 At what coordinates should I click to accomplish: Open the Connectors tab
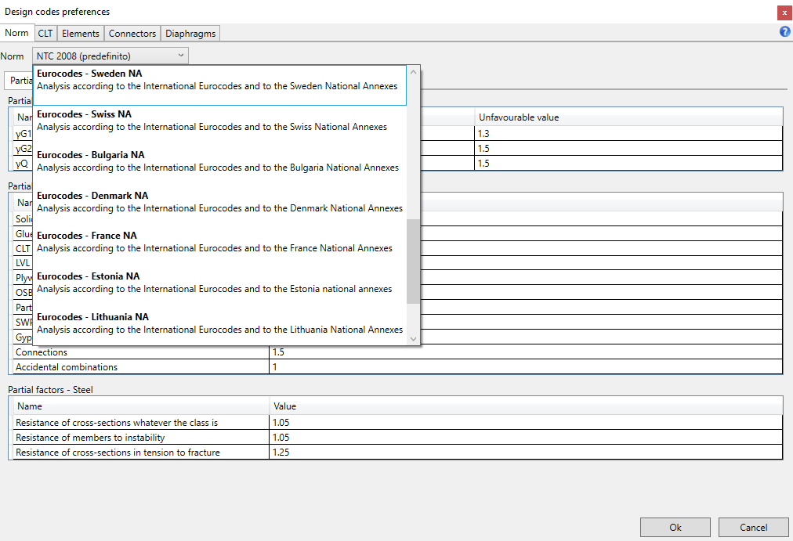pyautogui.click(x=132, y=34)
